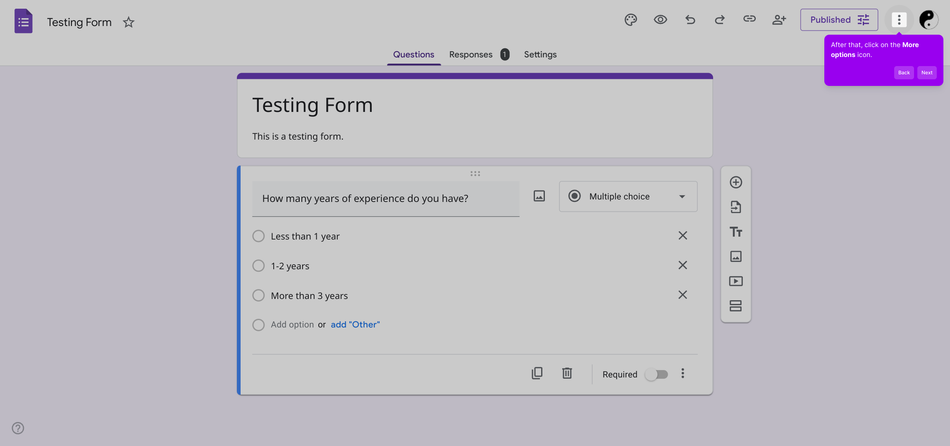
Task: Preview the form with eye icon
Action: pos(660,19)
